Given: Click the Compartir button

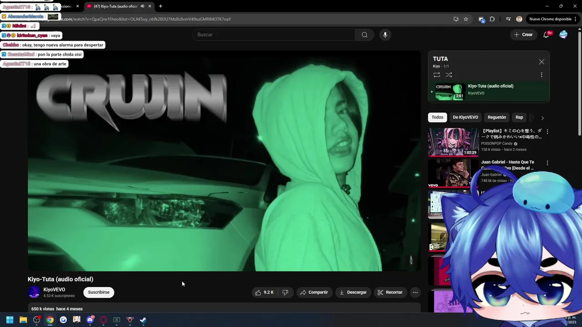Looking at the screenshot, I should point(314,292).
